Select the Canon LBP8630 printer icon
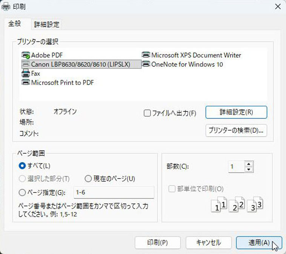The width and height of the screenshot is (286, 254). coord(26,65)
